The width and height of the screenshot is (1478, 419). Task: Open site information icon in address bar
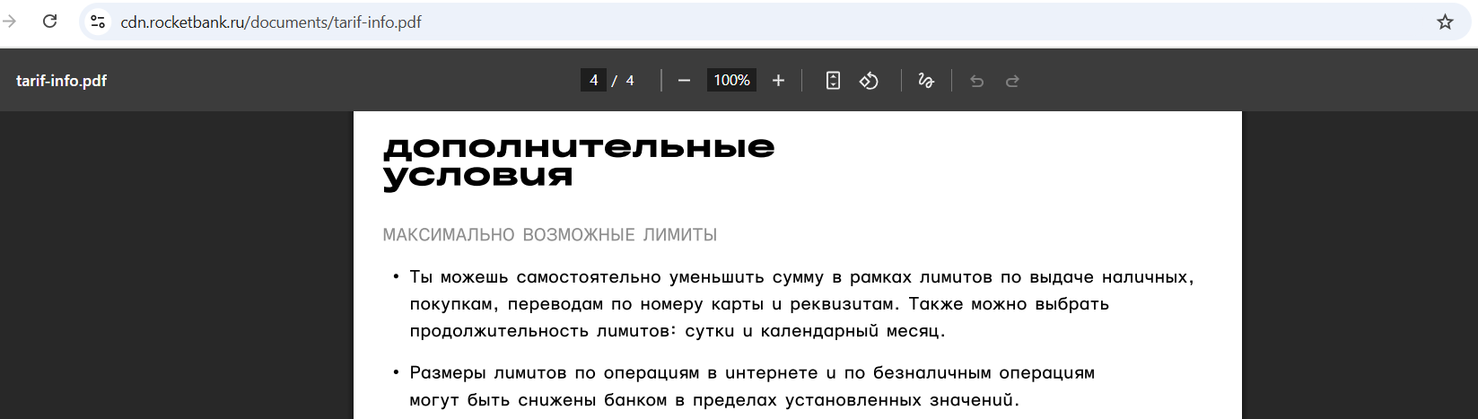pos(99,22)
